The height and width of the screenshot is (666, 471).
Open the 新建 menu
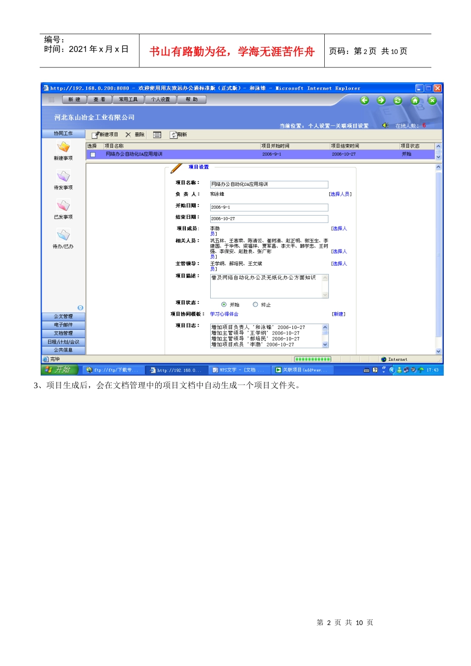pyautogui.click(x=74, y=100)
